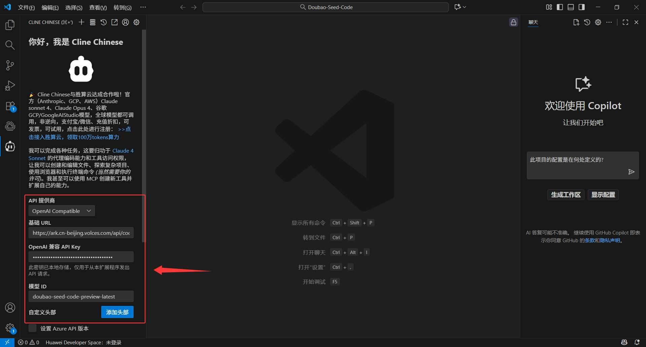Click the 添加头部 button
Screen dimensions: 646x347
coord(117,312)
